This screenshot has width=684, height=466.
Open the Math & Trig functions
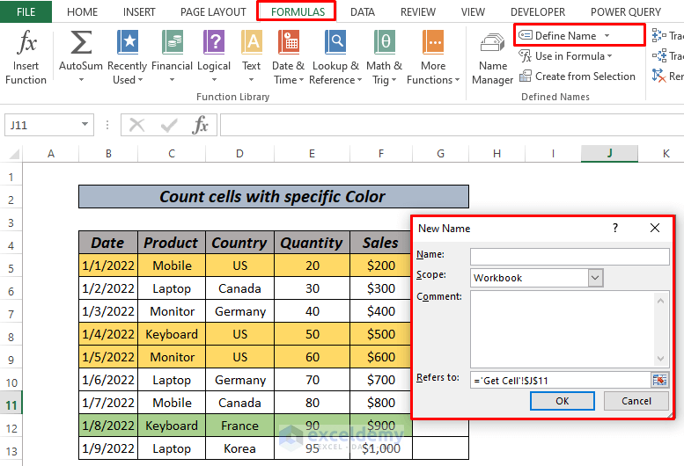(x=384, y=43)
